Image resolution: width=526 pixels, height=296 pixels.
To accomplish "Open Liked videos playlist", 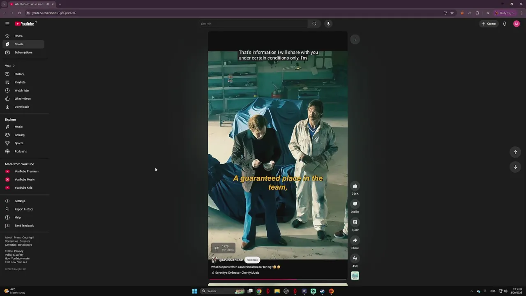I will 23,99.
